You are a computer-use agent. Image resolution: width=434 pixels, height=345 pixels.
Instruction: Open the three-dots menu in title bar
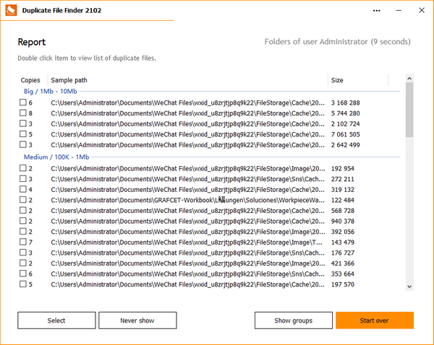(377, 11)
